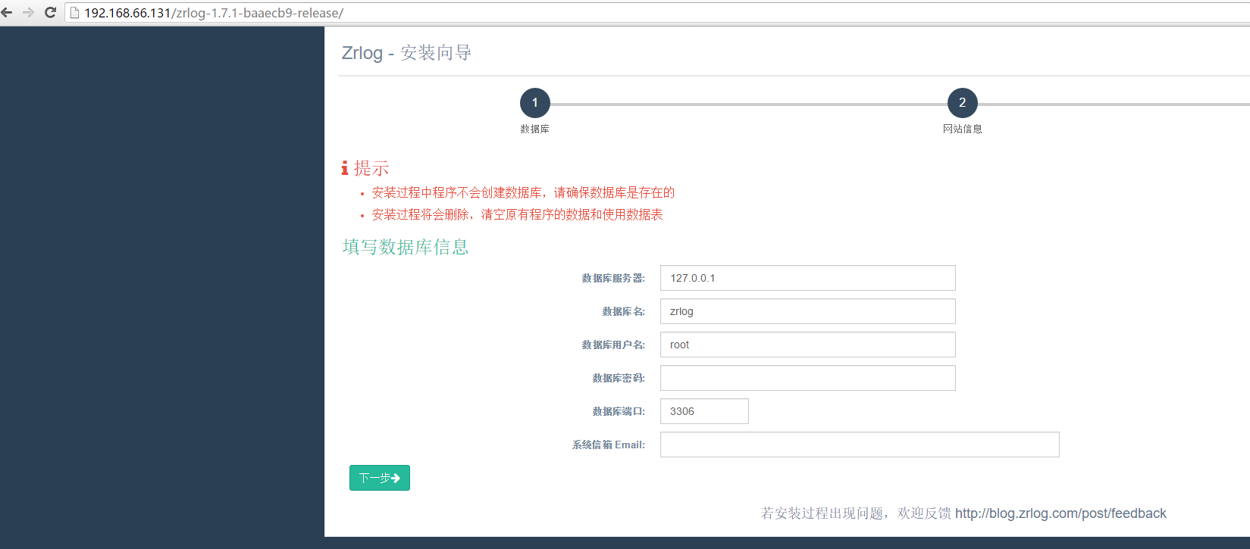Click the 数据库 step label

(534, 129)
